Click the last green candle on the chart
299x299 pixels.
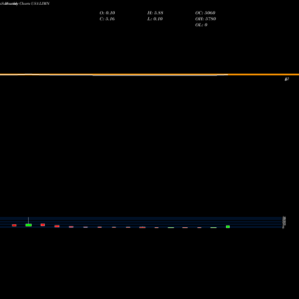click(228, 227)
